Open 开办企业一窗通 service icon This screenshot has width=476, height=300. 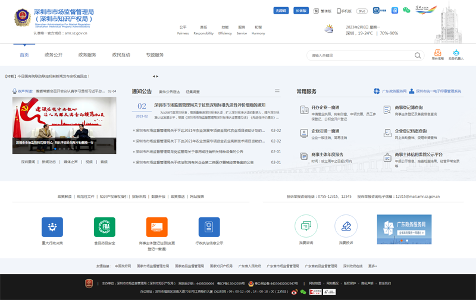pyautogui.click(x=304, y=109)
